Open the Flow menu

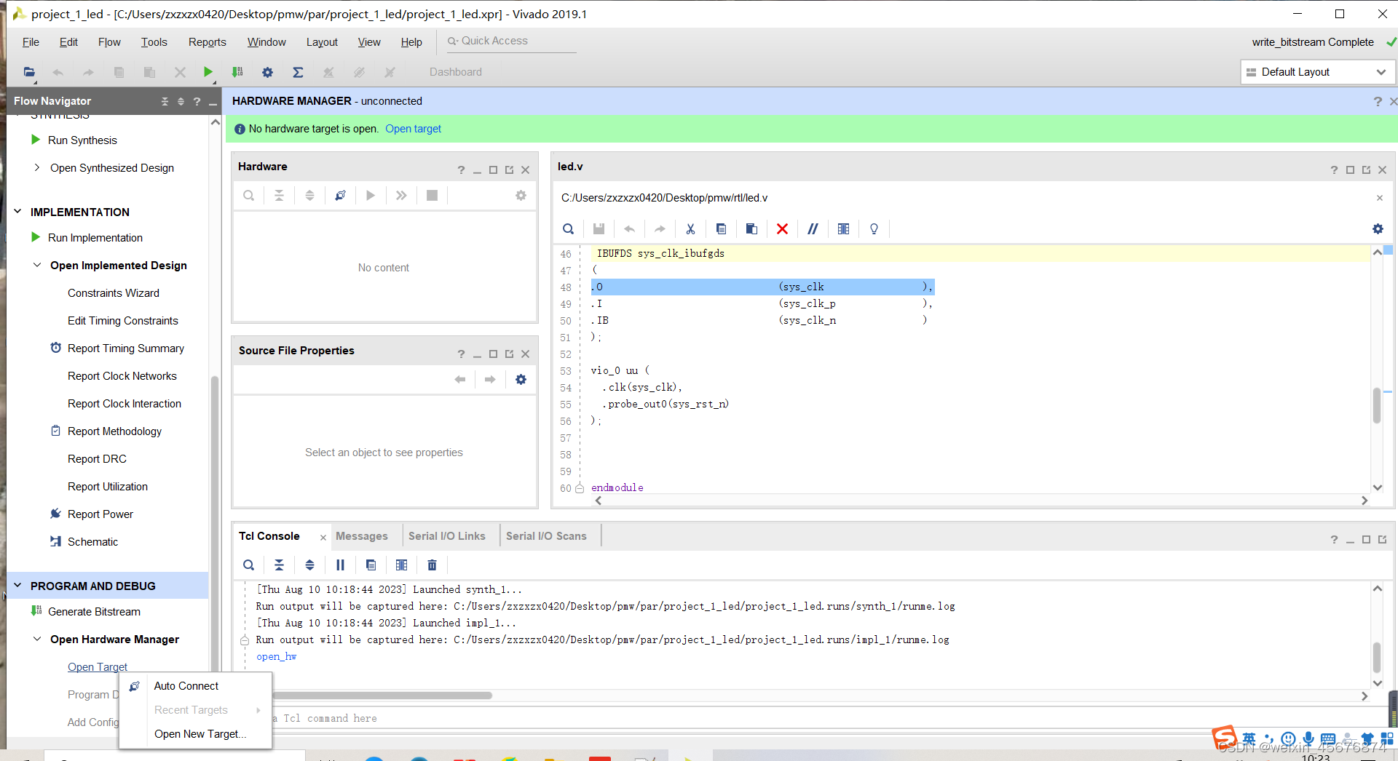(x=109, y=42)
